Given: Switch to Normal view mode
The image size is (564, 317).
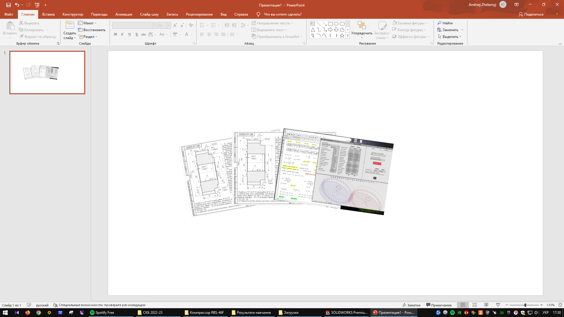Looking at the screenshot, I should tap(463, 305).
